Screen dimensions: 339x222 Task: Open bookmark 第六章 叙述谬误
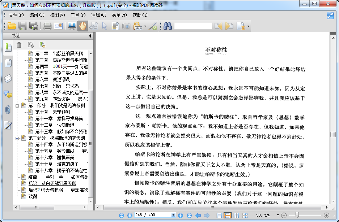point(52,80)
